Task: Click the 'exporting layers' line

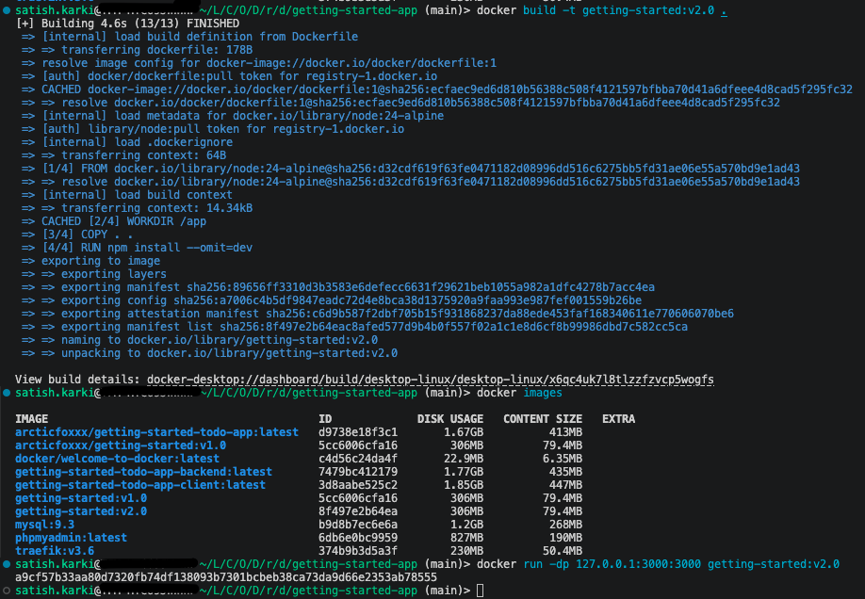Action: tap(94, 274)
